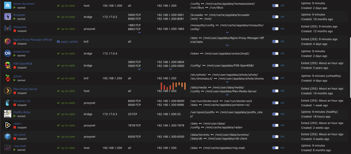This screenshot has width=351, height=154.
Task: Click the red stop icon under radarr
Action: tap(15, 127)
